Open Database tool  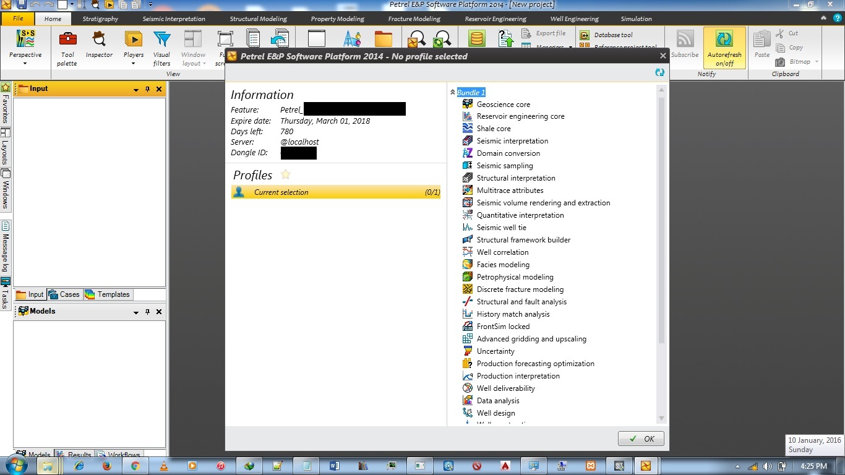pyautogui.click(x=606, y=35)
